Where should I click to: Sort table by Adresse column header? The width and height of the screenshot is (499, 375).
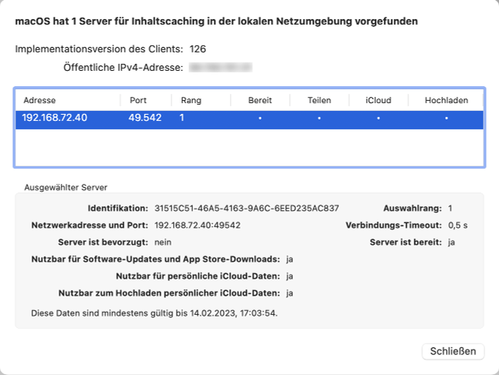tap(39, 100)
